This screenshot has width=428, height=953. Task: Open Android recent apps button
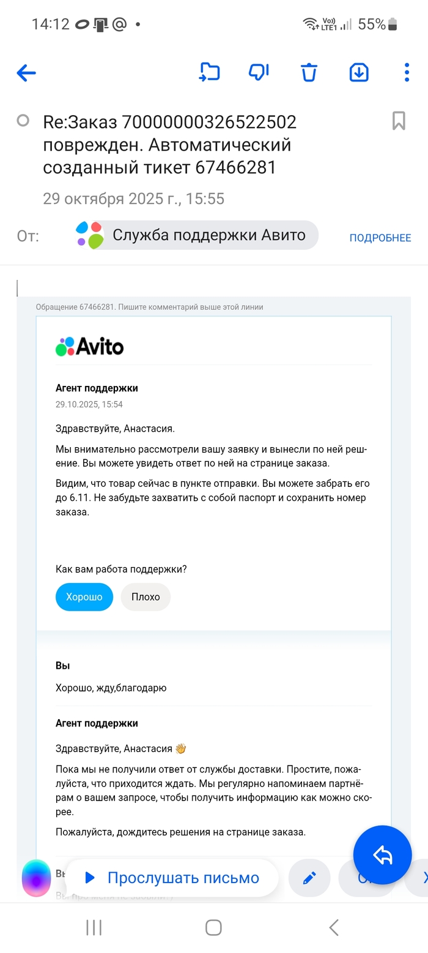tap(94, 927)
